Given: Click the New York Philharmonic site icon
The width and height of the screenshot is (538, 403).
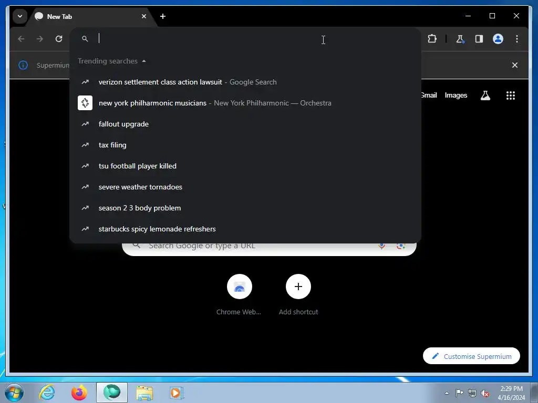Looking at the screenshot, I should point(85,103).
